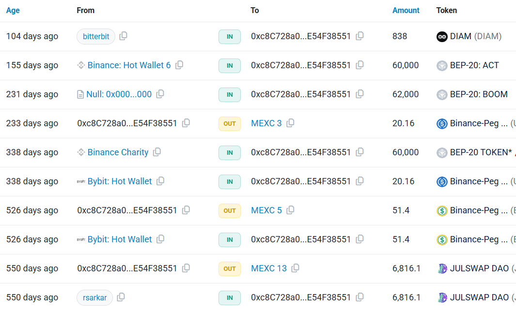Copy From address in 526 days OUT row
The width and height of the screenshot is (516, 311).
click(x=186, y=210)
